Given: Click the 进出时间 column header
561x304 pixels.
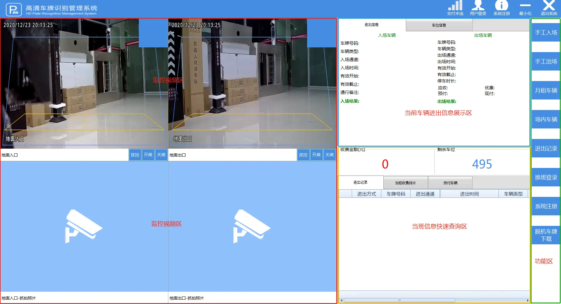Looking at the screenshot, I should click(469, 194).
